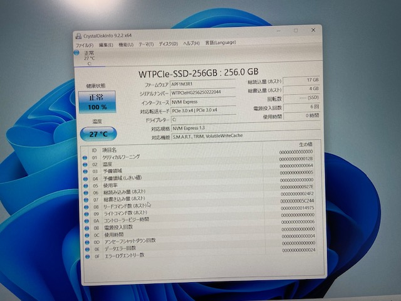Open the 編集(E) menu
The height and width of the screenshot is (301, 401).
click(106, 45)
